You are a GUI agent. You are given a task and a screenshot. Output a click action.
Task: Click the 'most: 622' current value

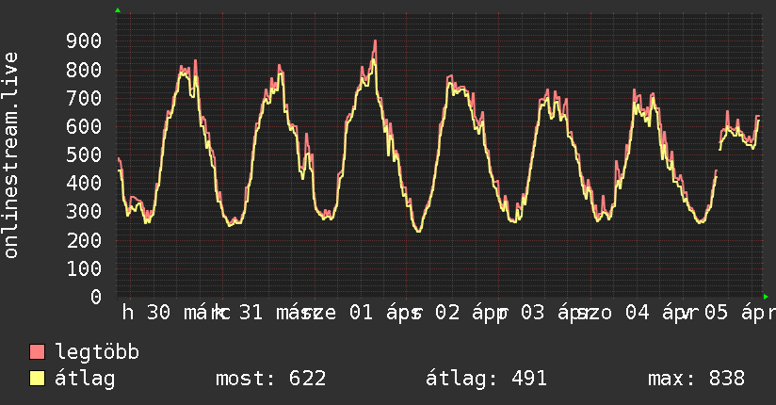tap(270, 379)
